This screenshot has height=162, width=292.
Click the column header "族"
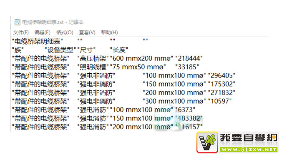point(18,50)
